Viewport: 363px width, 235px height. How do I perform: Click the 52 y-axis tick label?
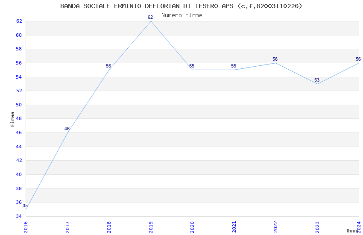tap(19, 91)
